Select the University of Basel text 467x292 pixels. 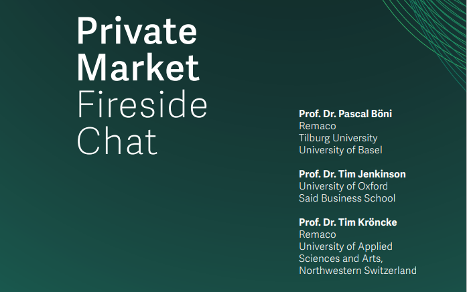[340, 150]
